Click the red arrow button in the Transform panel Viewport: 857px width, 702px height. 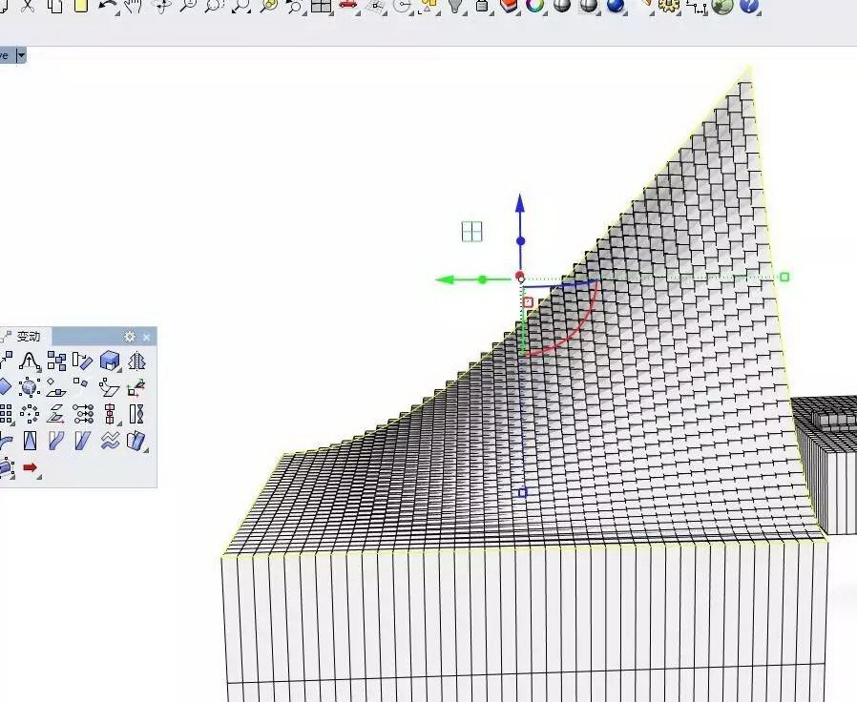(x=31, y=465)
